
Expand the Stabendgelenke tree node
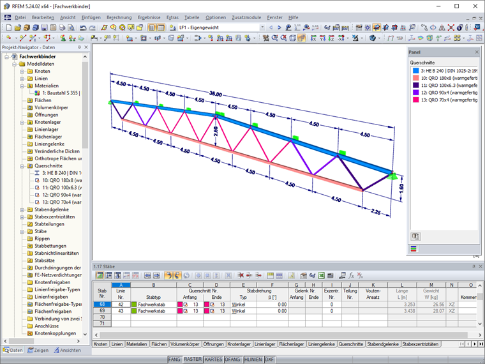[22, 210]
